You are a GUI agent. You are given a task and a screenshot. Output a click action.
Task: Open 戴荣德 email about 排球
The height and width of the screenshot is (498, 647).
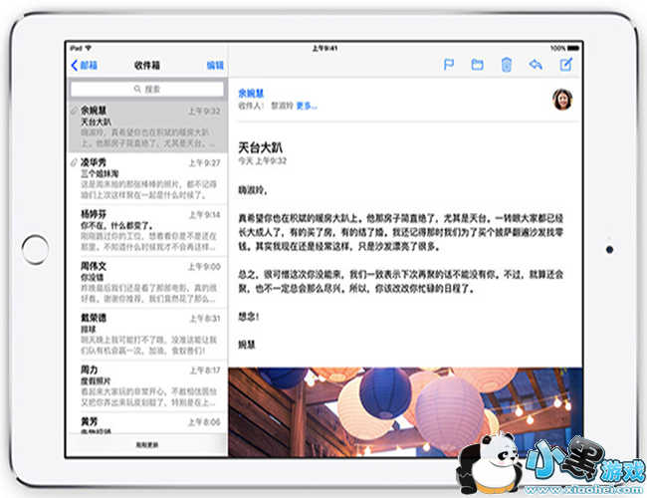click(x=147, y=334)
